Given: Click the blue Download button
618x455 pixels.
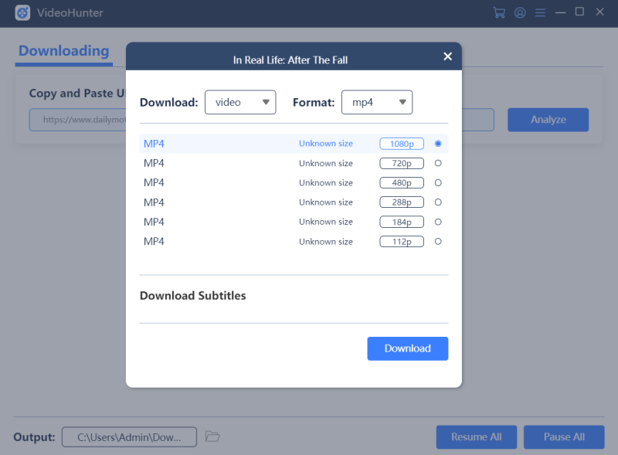Looking at the screenshot, I should point(408,348).
